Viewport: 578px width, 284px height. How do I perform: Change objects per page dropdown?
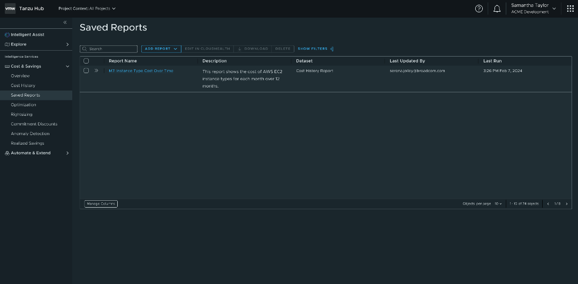coord(498,204)
